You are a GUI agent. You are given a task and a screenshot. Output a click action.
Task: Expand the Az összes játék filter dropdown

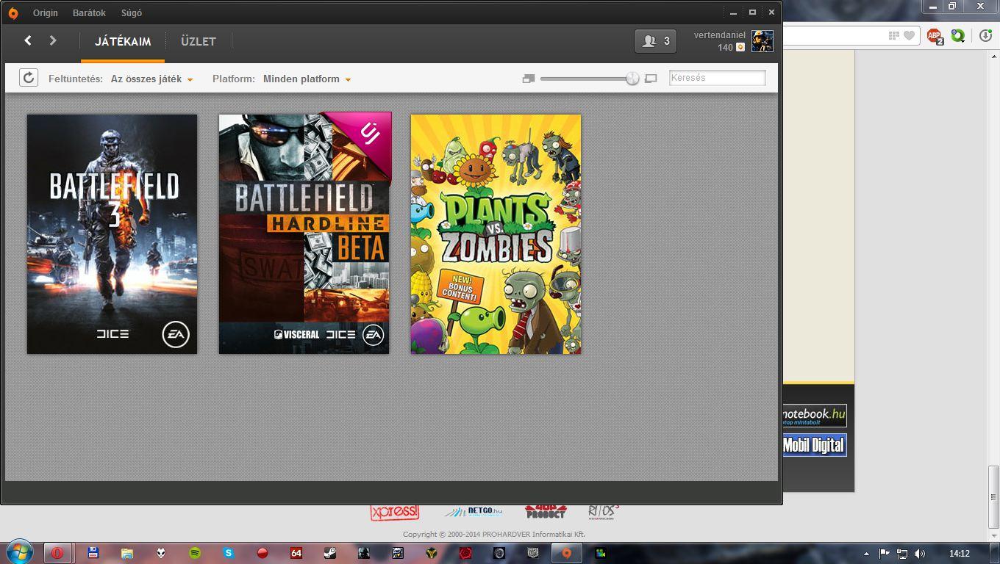(151, 79)
